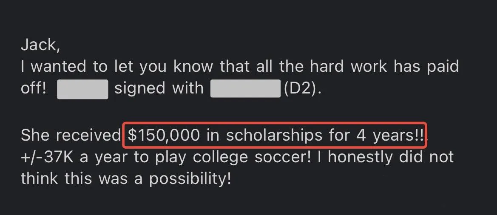Viewport: 497px width, 215px height.
Task: Click the "$150,000" amount in the red box
Action: [164, 136]
